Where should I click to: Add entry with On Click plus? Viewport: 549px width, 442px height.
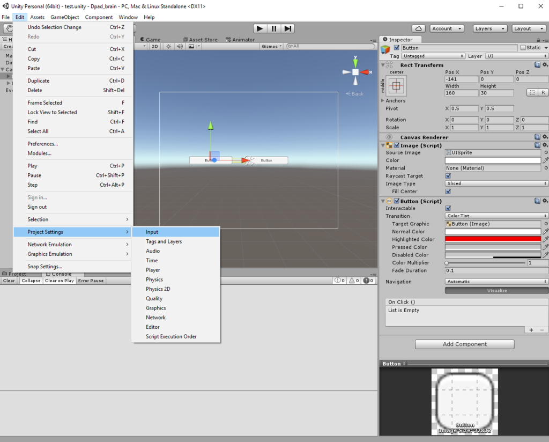point(531,330)
